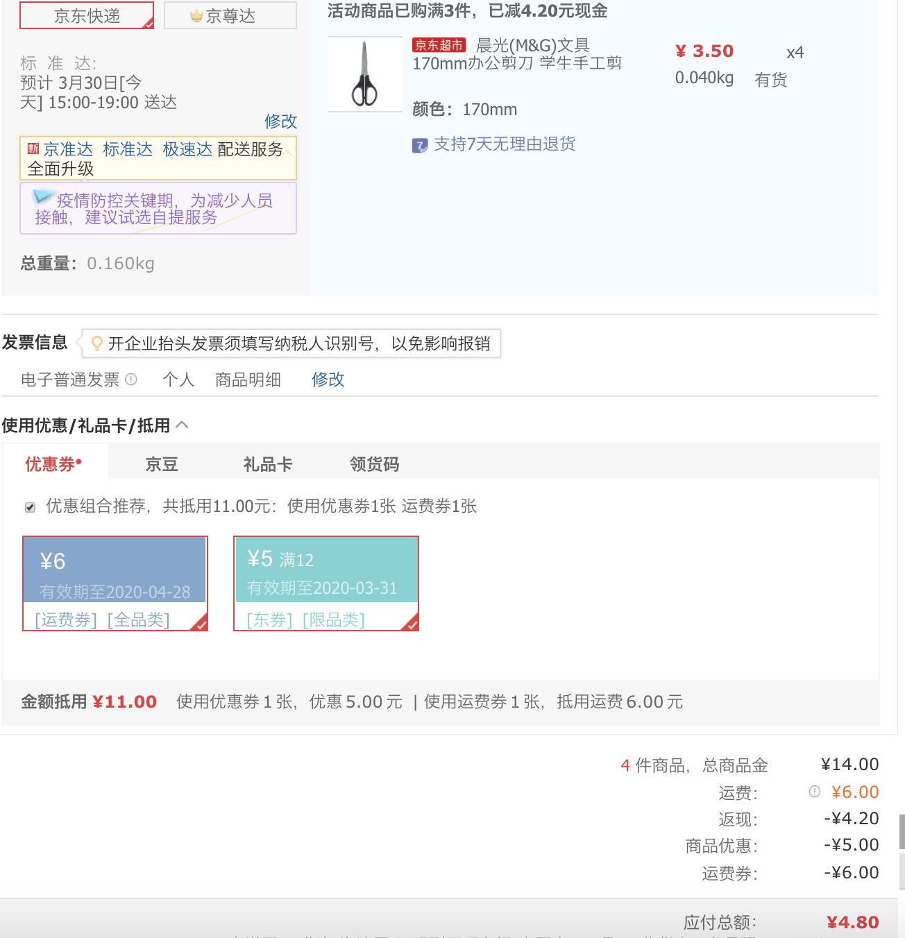The width and height of the screenshot is (905, 938).
Task: Click the 运费券 -¥6.00 value
Action: pos(852,873)
